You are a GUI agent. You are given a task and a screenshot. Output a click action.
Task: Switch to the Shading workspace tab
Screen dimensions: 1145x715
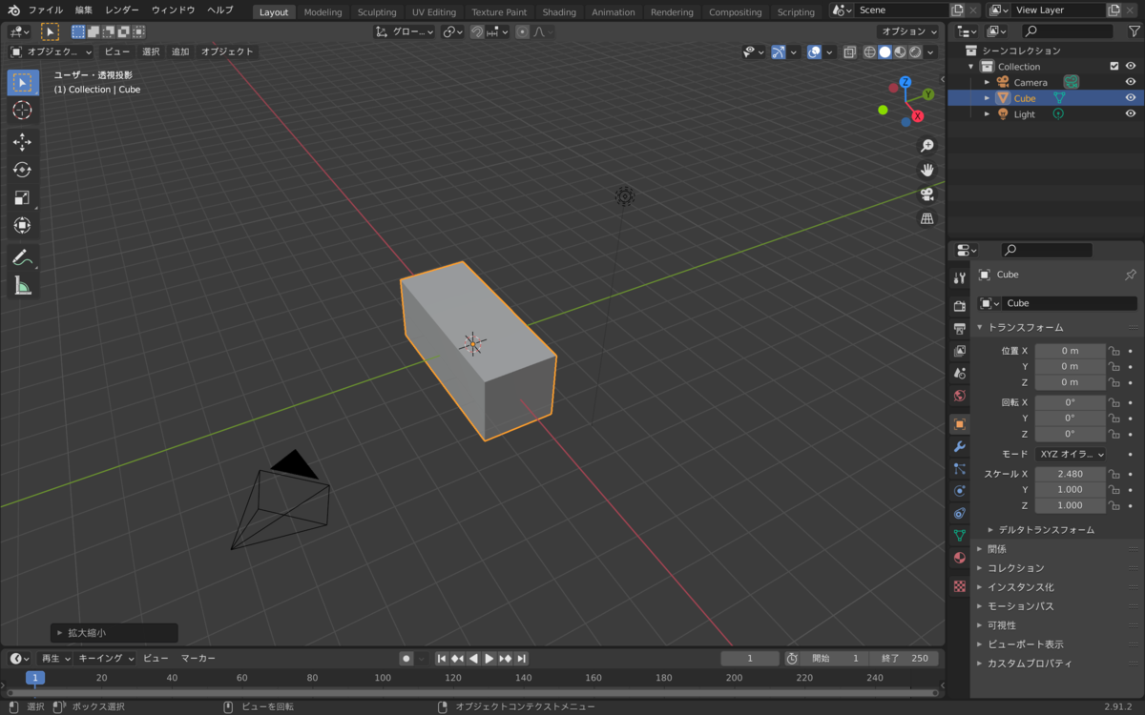point(559,12)
